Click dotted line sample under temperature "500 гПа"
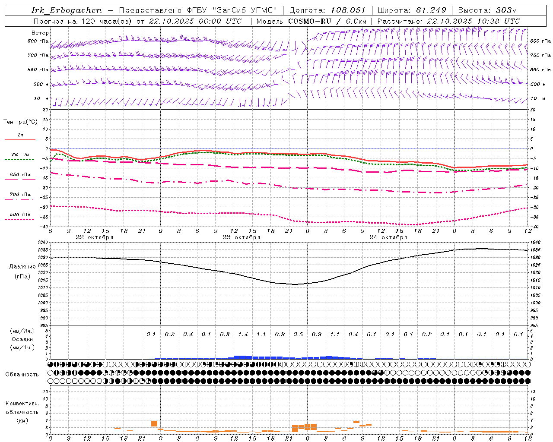Screen dimensions: 553x442 coord(19,219)
